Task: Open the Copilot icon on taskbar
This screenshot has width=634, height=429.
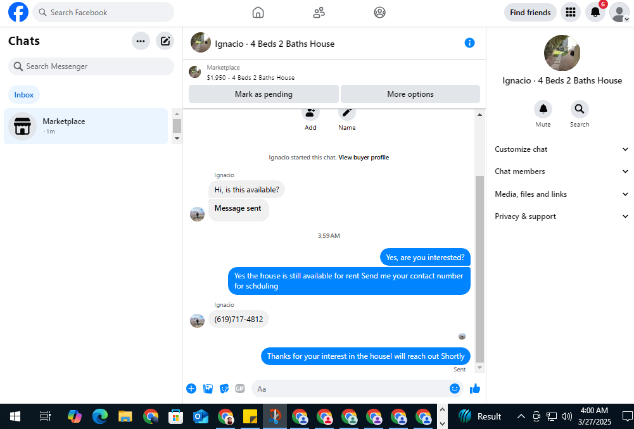Action: coord(75,416)
